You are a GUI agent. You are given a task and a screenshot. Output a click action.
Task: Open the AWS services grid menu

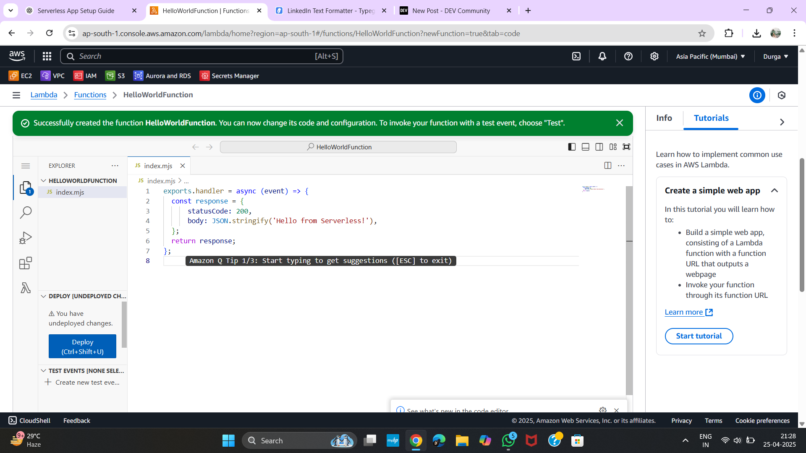pos(47,56)
